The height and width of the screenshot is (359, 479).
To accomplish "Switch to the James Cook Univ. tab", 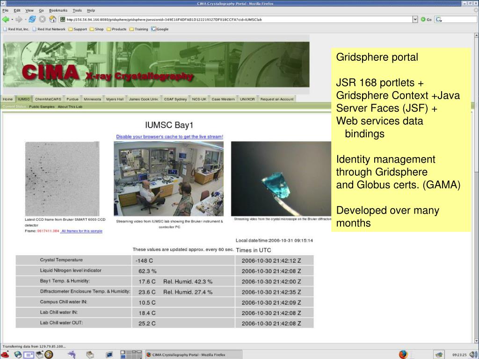I will [144, 99].
